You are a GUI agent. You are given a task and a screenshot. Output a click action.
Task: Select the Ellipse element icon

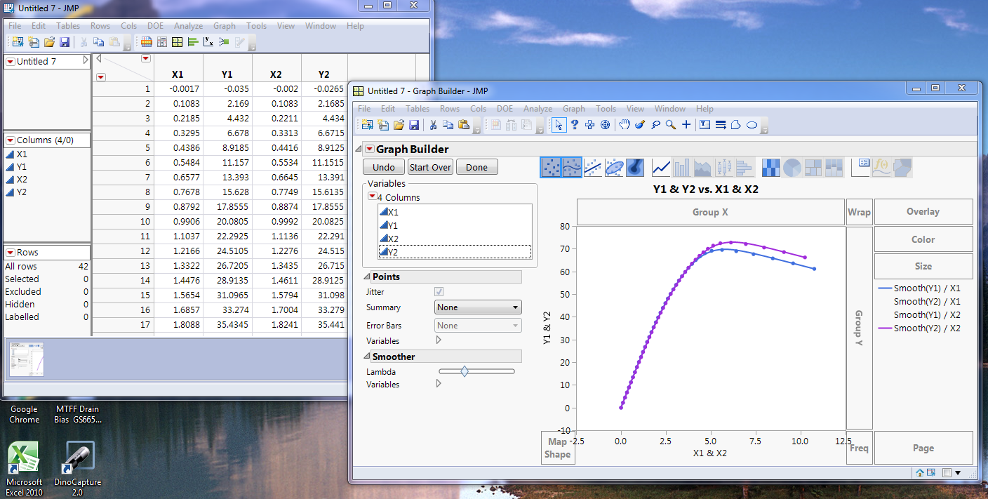pyautogui.click(x=614, y=168)
